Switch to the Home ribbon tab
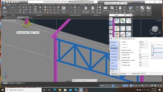Viewport: 163px width, 92px height. (x=8, y=5)
